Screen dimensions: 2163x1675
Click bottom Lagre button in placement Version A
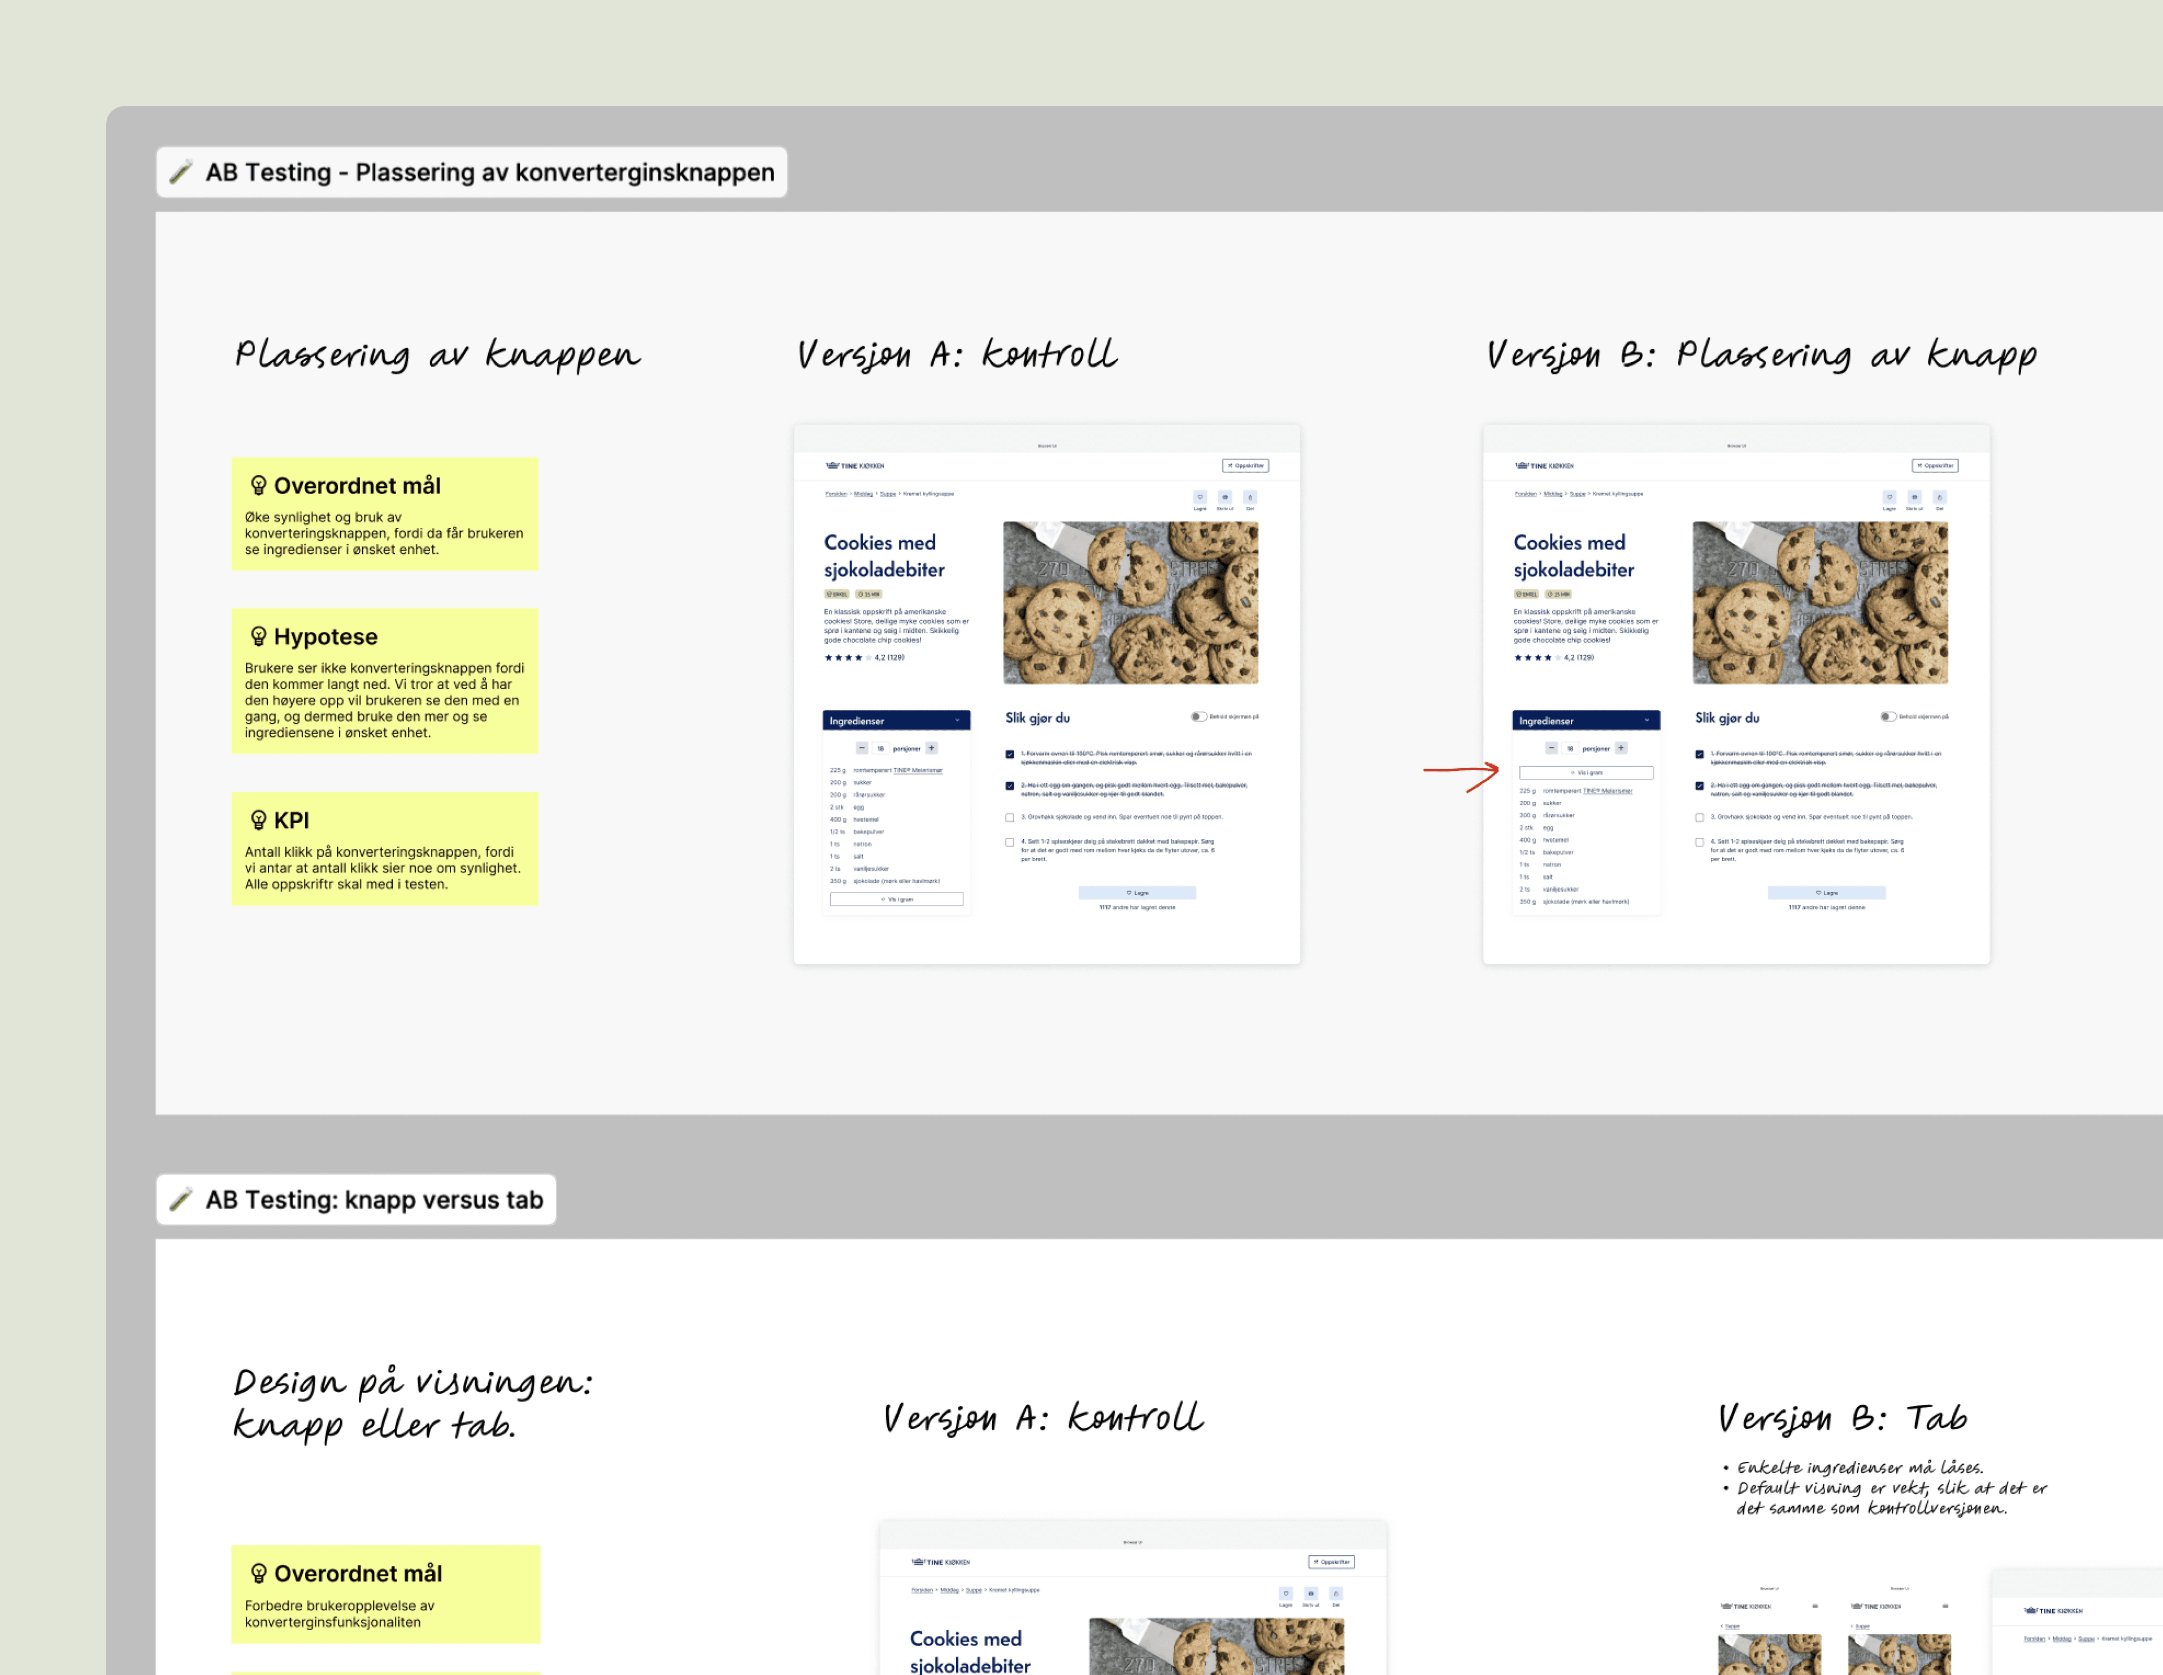click(1137, 892)
